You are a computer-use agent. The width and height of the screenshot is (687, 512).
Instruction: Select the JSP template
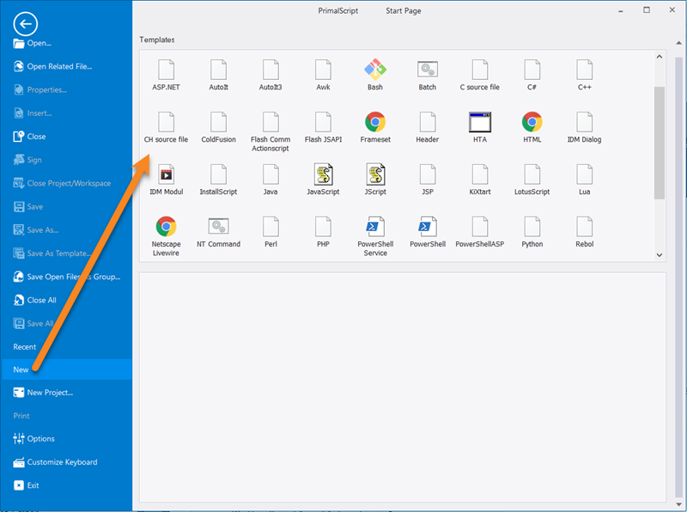coord(427,180)
